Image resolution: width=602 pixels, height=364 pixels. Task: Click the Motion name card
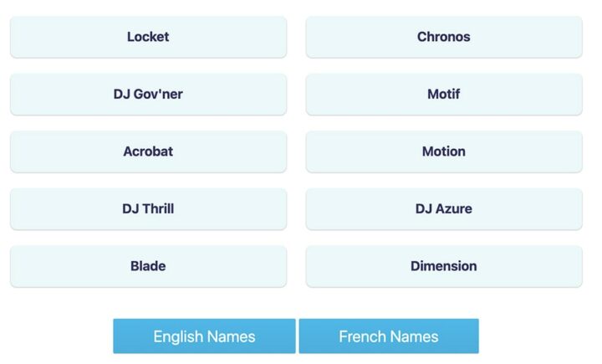click(x=443, y=151)
